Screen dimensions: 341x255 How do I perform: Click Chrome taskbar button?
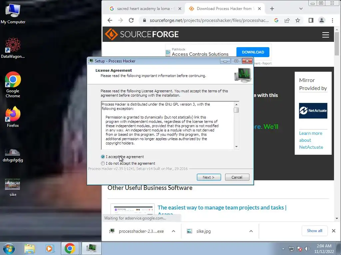coord(70,248)
